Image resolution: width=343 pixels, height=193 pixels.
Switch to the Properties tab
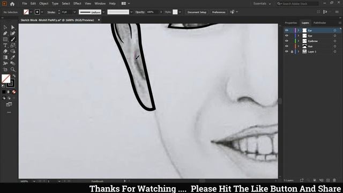click(x=291, y=23)
